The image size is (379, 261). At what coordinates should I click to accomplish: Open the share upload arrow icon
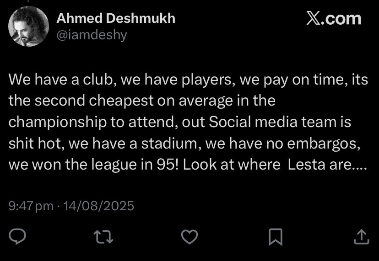click(362, 237)
